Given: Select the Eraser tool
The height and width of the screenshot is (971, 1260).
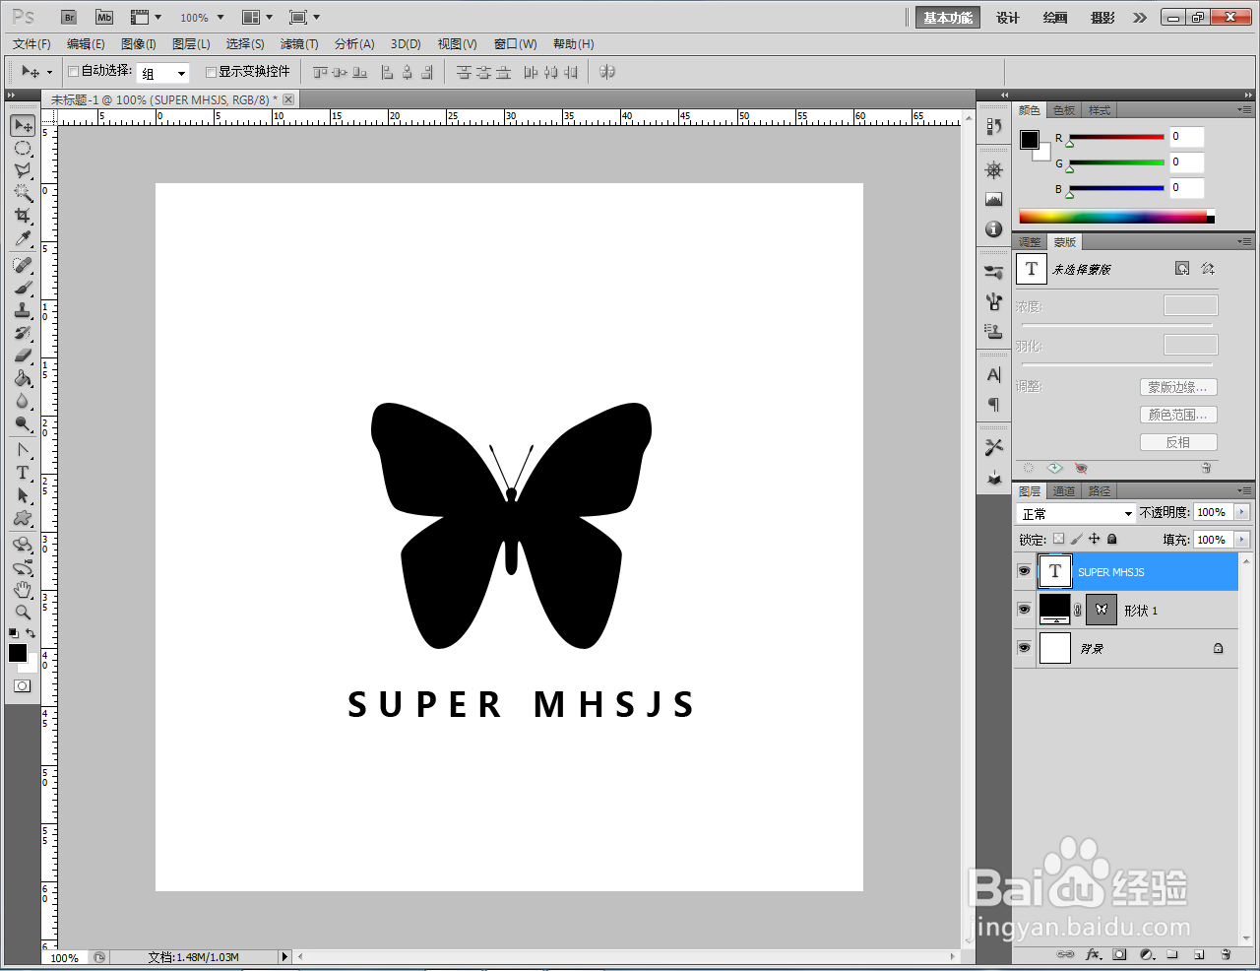Looking at the screenshot, I should coord(23,356).
